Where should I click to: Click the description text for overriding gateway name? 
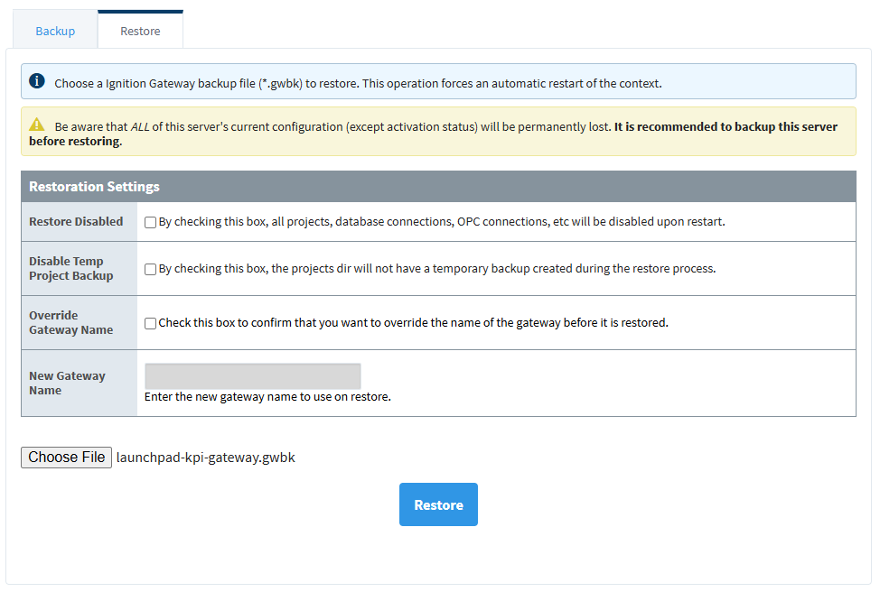click(x=413, y=323)
